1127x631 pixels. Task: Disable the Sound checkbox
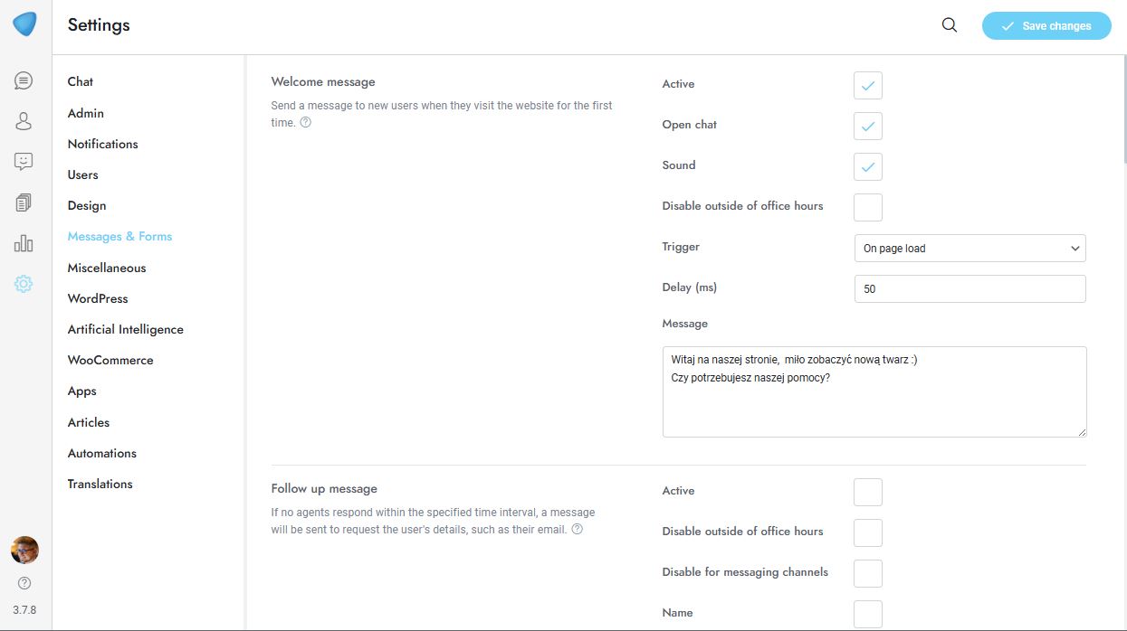click(867, 167)
